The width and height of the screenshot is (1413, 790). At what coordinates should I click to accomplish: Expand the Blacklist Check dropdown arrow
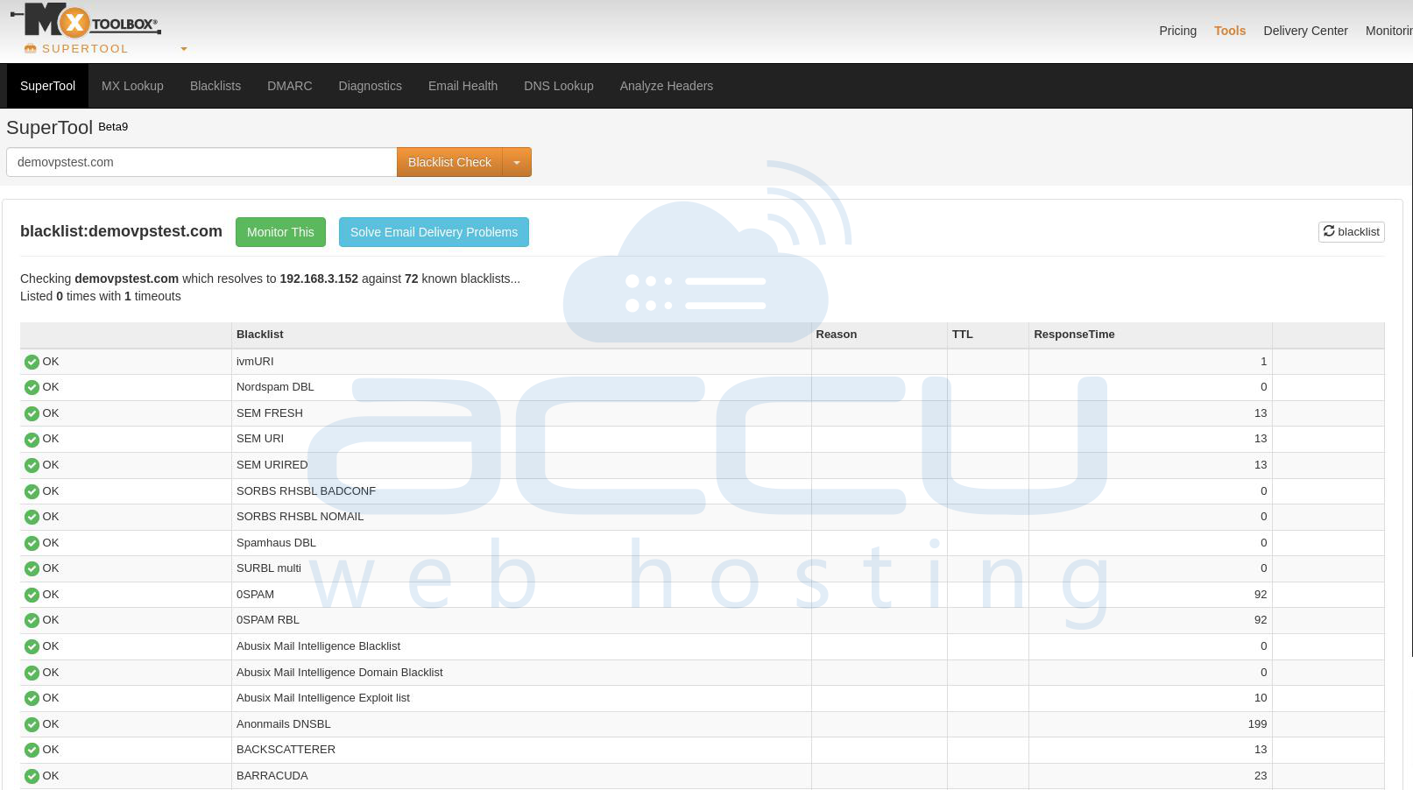click(x=517, y=162)
